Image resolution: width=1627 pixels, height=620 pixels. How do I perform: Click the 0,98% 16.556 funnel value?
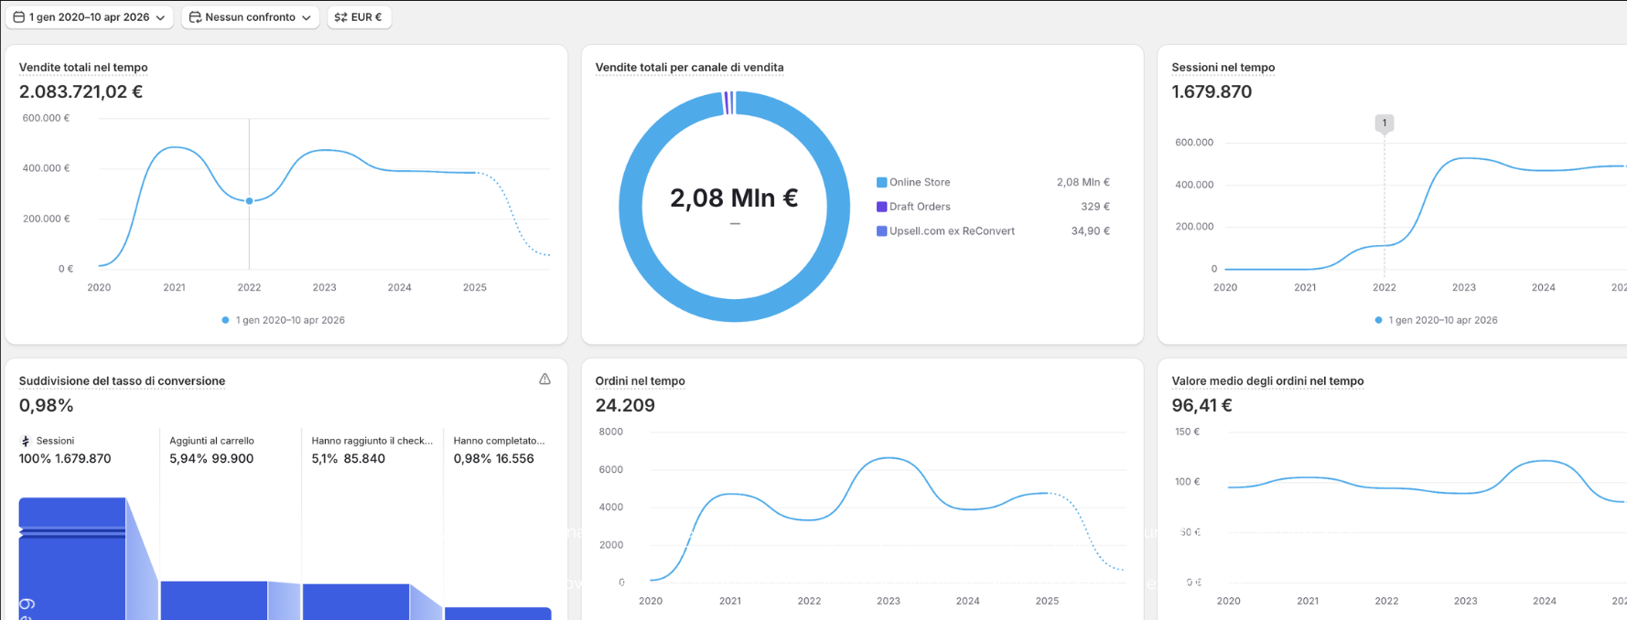(x=493, y=459)
